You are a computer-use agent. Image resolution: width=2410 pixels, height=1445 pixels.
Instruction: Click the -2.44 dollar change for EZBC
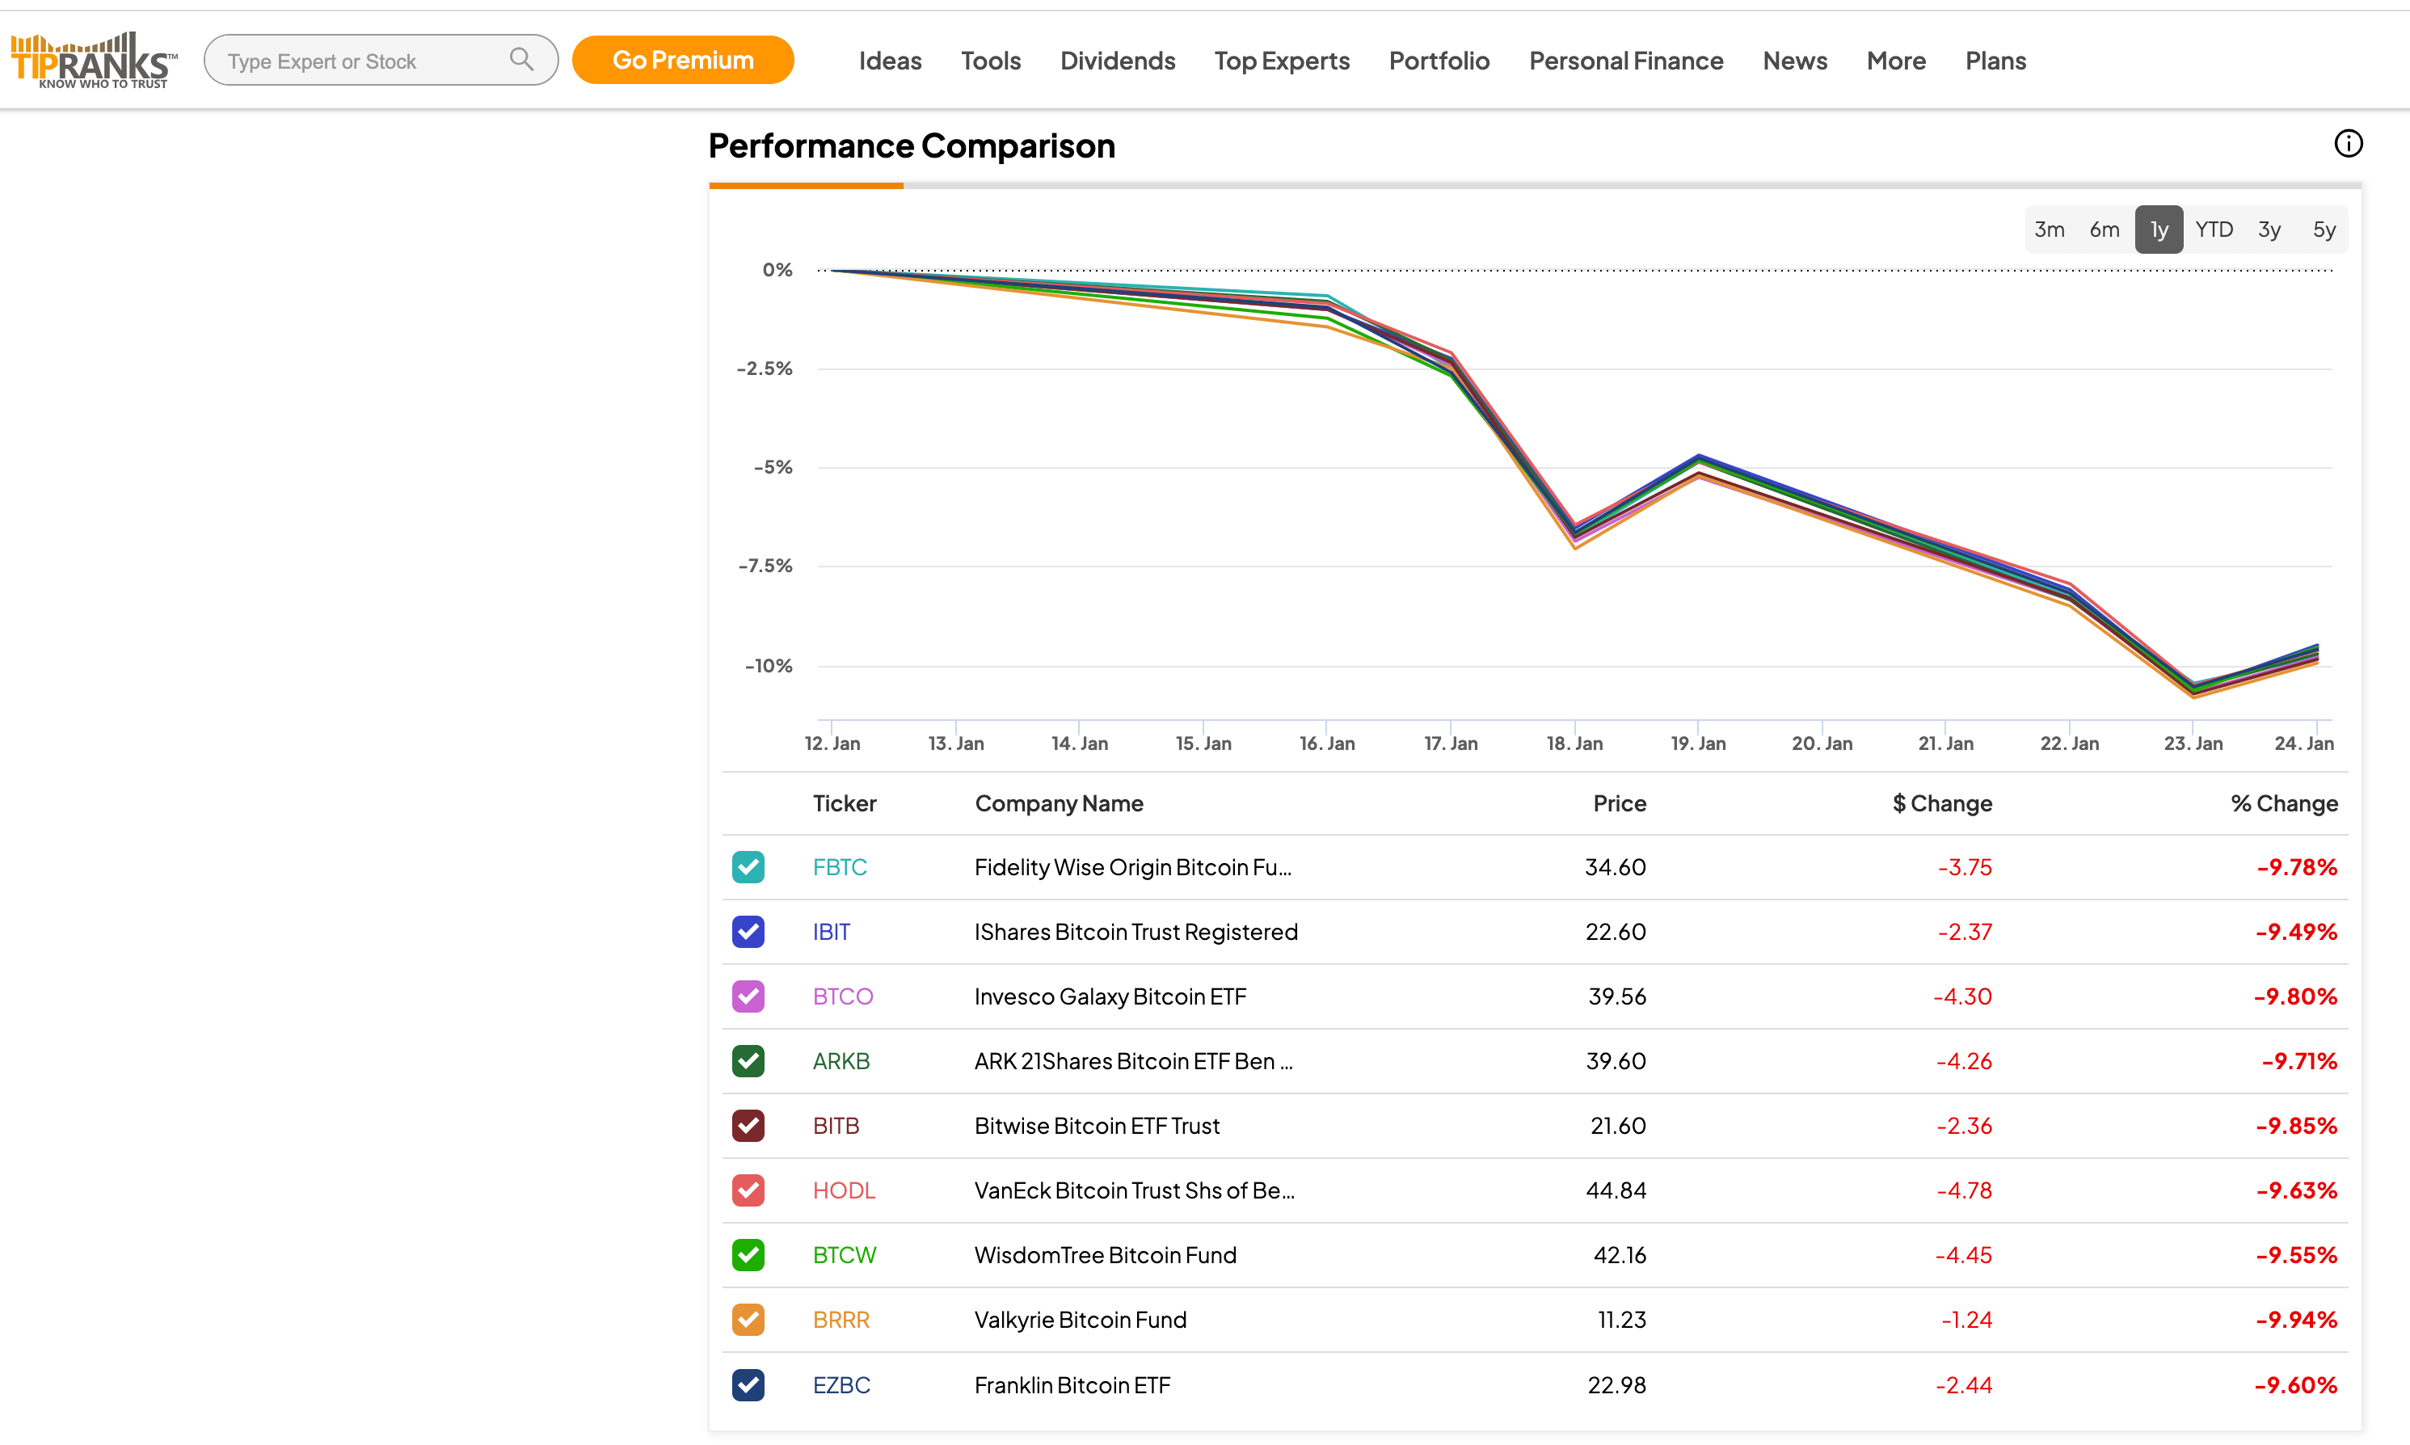pyautogui.click(x=1964, y=1384)
